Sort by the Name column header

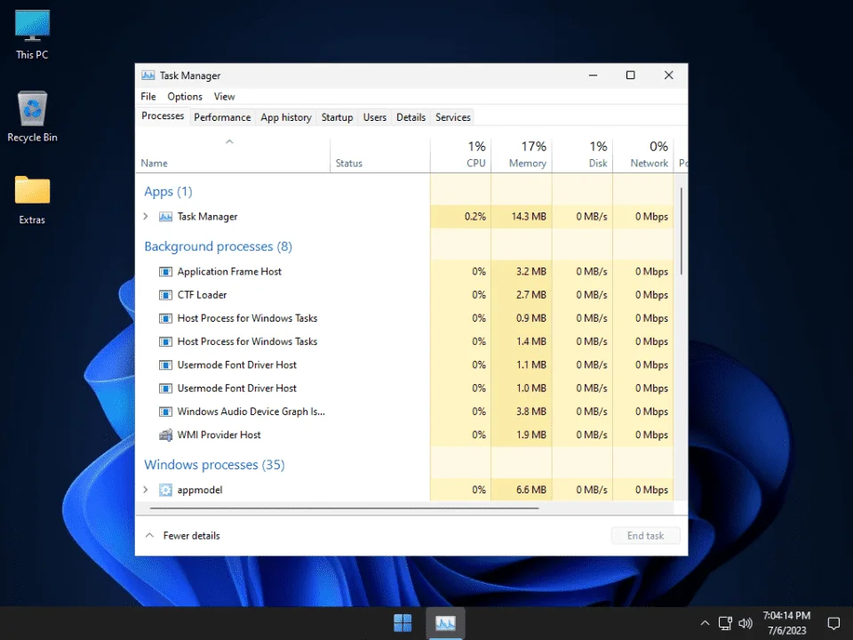click(x=233, y=155)
